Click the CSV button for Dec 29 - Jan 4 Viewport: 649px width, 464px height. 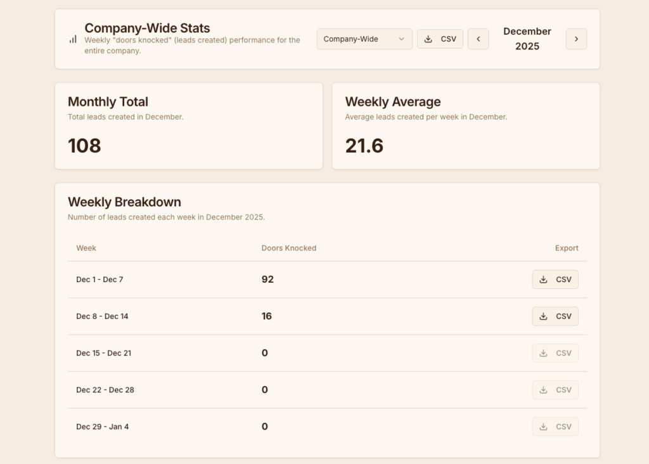[555, 427]
